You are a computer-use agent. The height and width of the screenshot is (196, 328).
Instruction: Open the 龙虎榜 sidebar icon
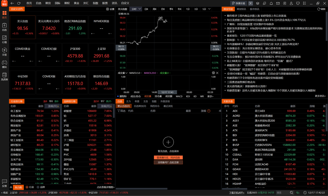click(4, 77)
